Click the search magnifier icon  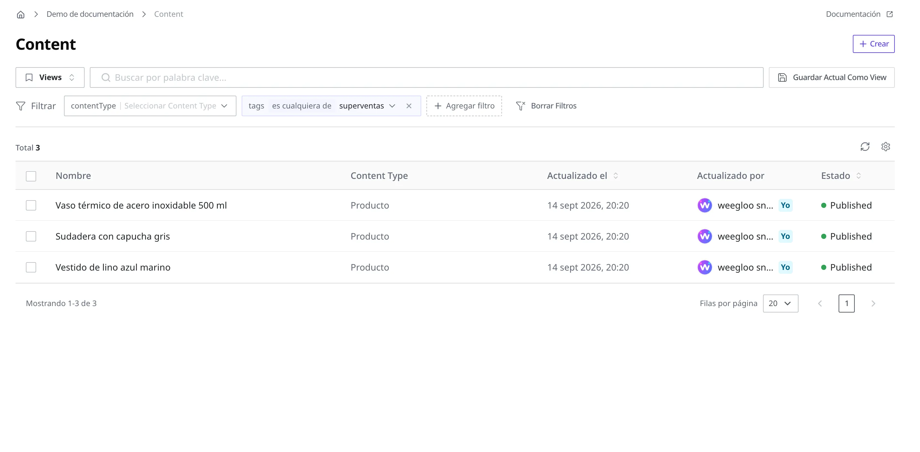(x=106, y=77)
